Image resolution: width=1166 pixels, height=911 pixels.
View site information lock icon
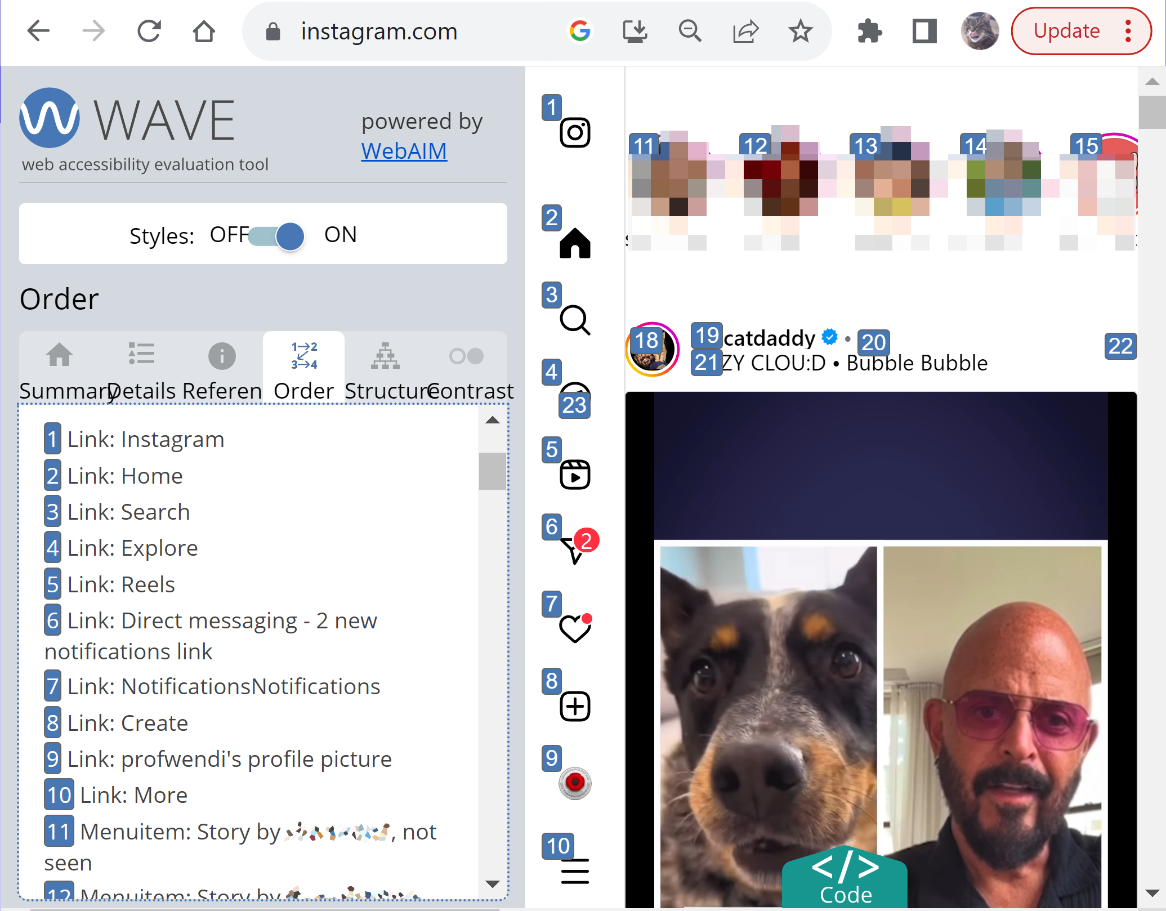pyautogui.click(x=273, y=32)
